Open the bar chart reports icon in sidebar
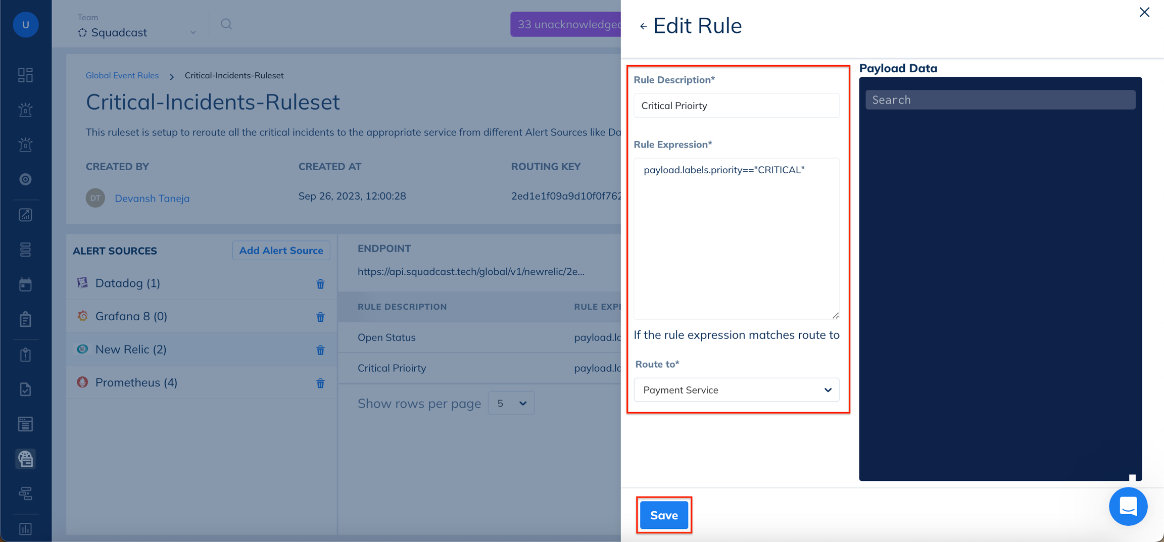The width and height of the screenshot is (1164, 542). pyautogui.click(x=25, y=529)
